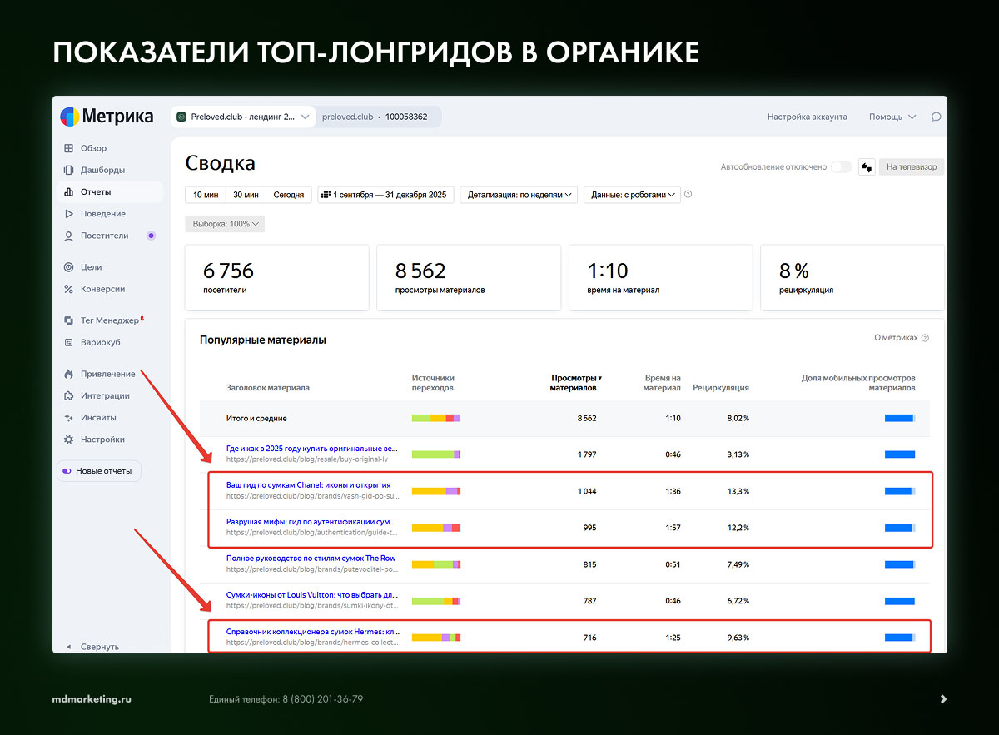Toggle the Автообновление switch
This screenshot has width=999, height=735.
point(841,167)
